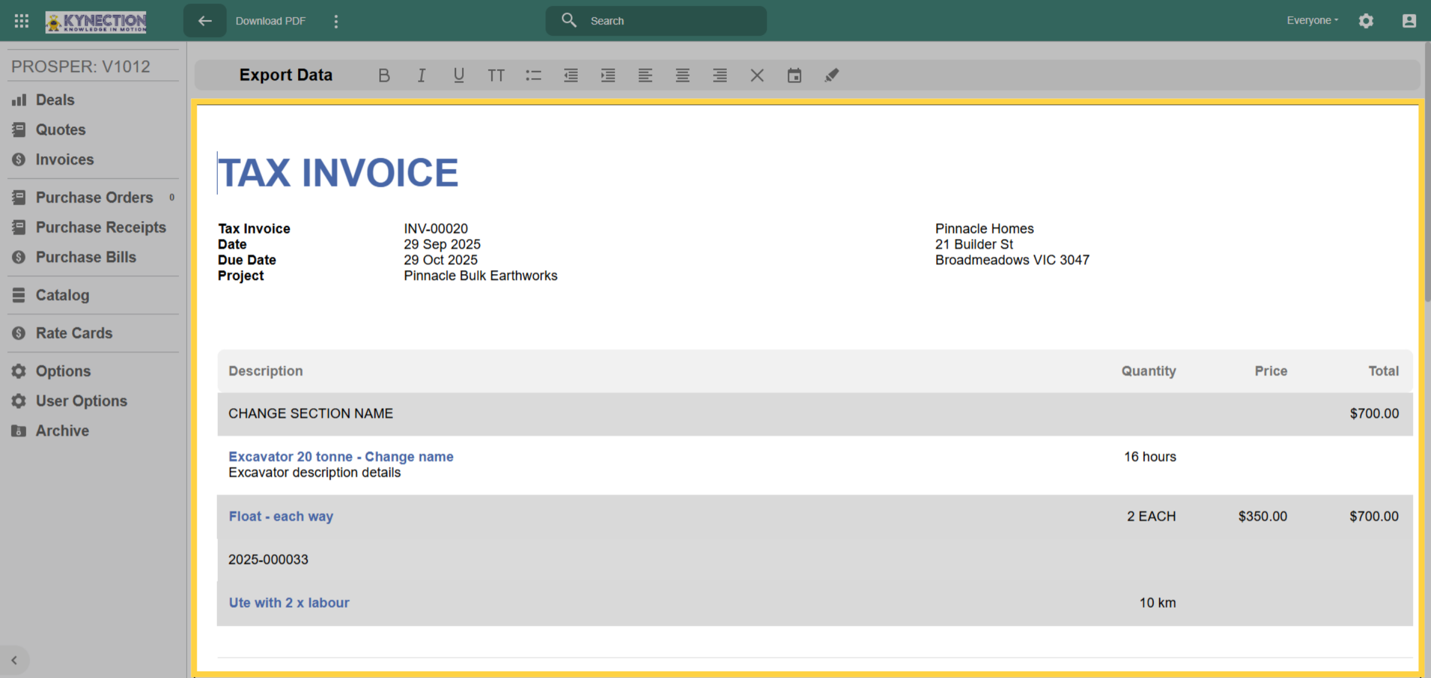1431x678 pixels.
Task: Open Deals in the sidebar
Action: click(x=55, y=99)
